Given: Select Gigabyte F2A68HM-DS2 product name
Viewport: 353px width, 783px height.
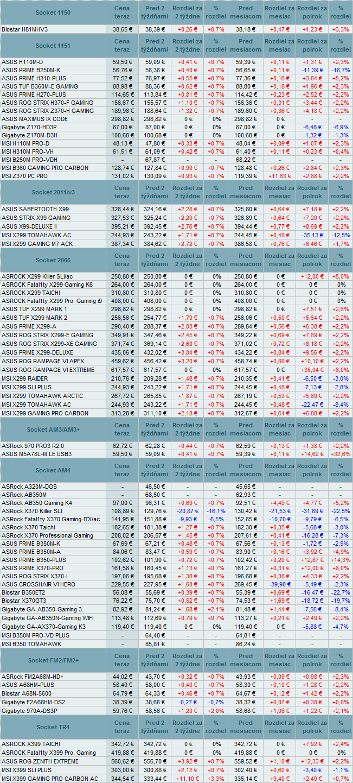Looking at the screenshot, I should tap(34, 702).
